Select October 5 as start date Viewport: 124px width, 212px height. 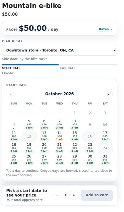click(x=29, y=124)
